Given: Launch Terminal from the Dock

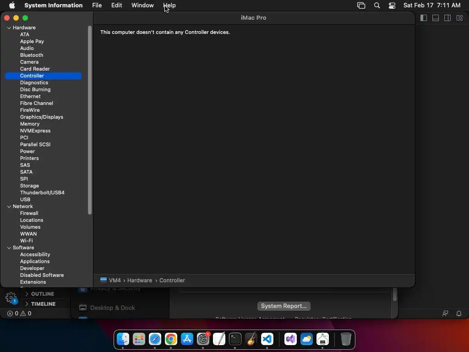Looking at the screenshot, I should pos(235,339).
